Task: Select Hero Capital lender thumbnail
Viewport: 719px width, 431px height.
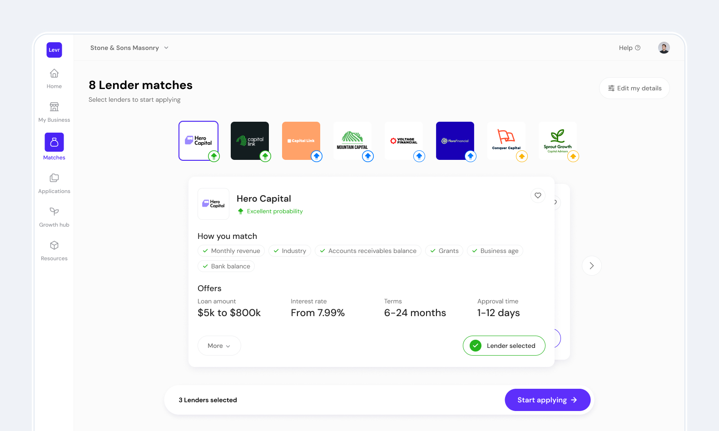Action: pyautogui.click(x=198, y=141)
